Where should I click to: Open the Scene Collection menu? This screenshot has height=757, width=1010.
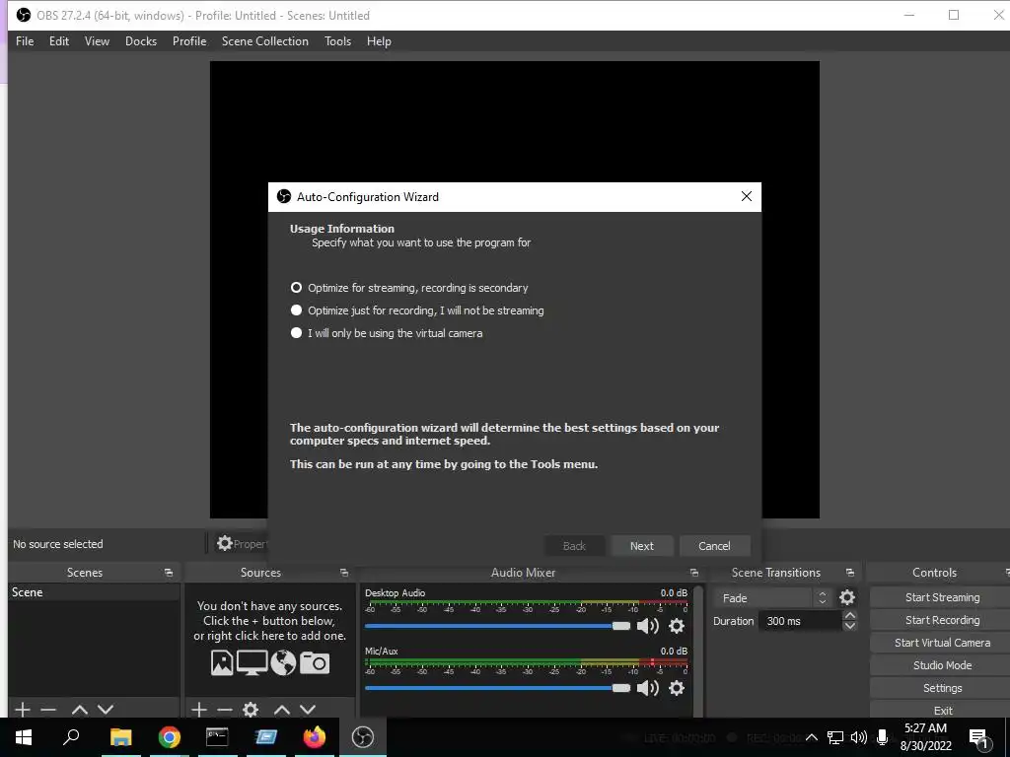[265, 41]
